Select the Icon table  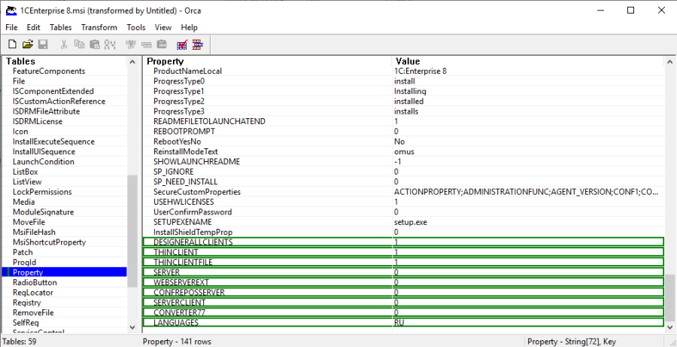20,132
